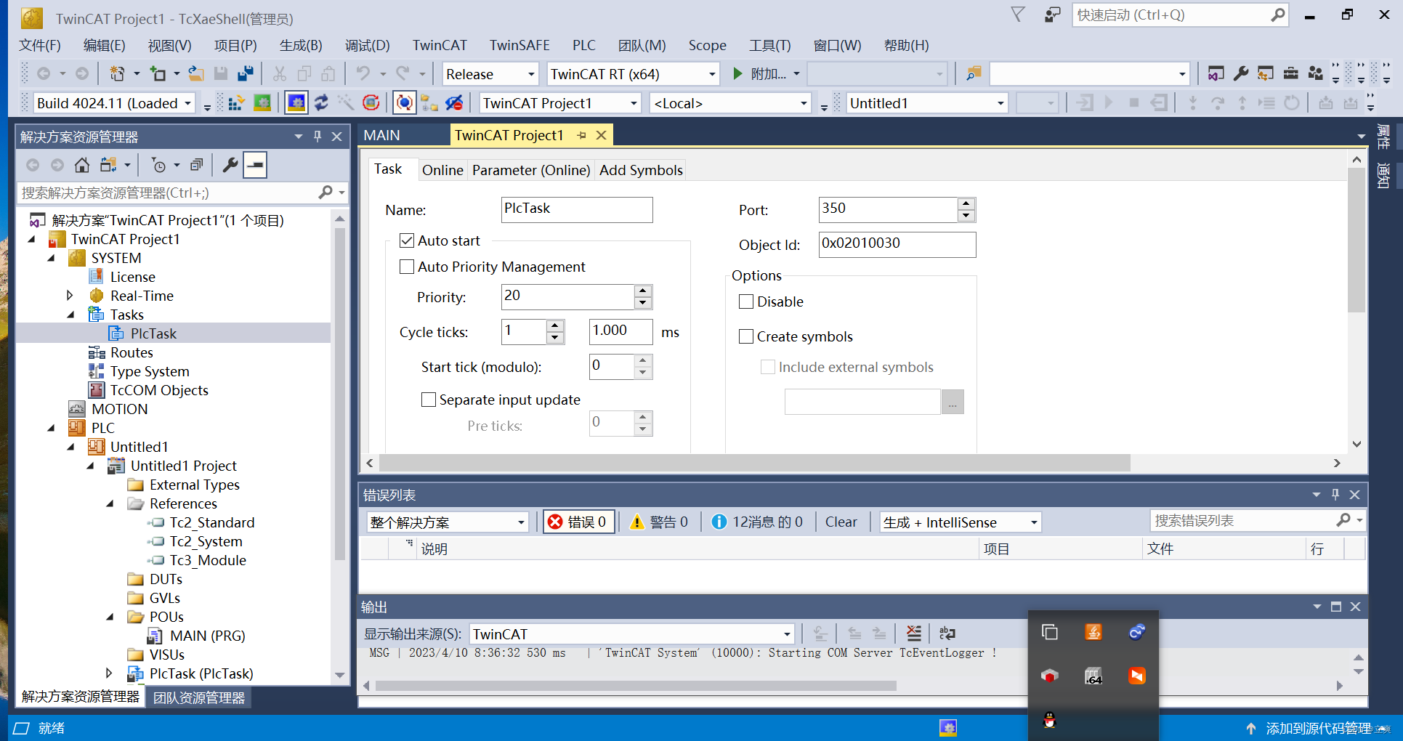Click the Solution Explorer search box
Viewport: 1403px width, 741px height.
tap(167, 193)
